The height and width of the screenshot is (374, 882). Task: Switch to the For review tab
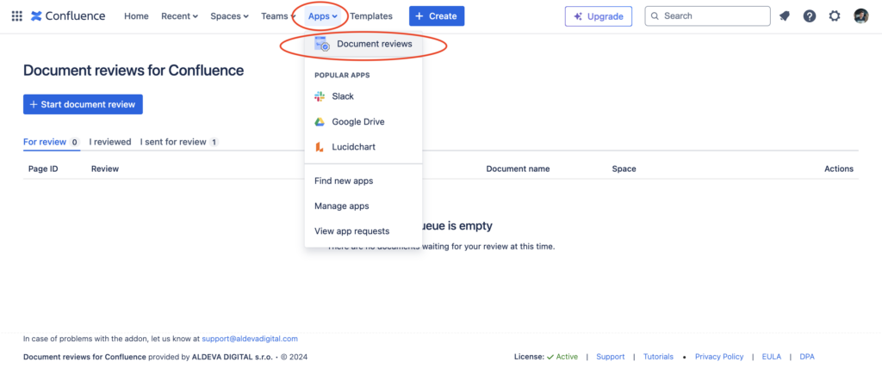point(51,142)
